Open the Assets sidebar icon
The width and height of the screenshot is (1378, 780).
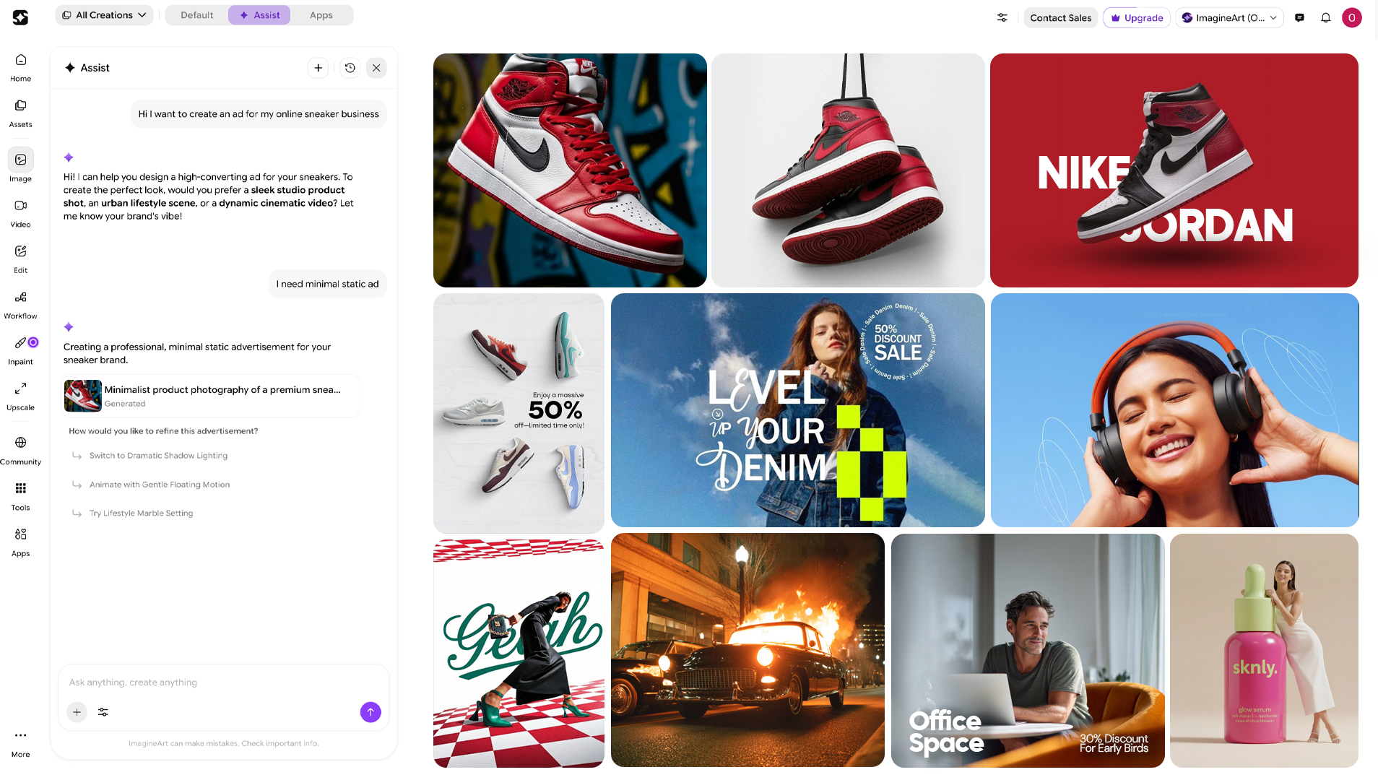pos(20,113)
